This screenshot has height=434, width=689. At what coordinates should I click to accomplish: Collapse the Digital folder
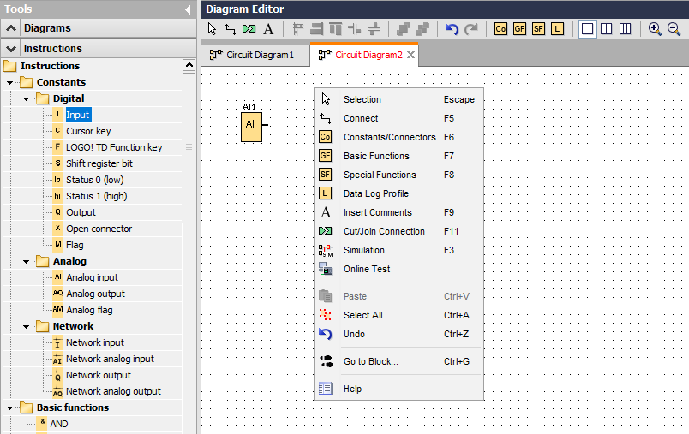(26, 98)
